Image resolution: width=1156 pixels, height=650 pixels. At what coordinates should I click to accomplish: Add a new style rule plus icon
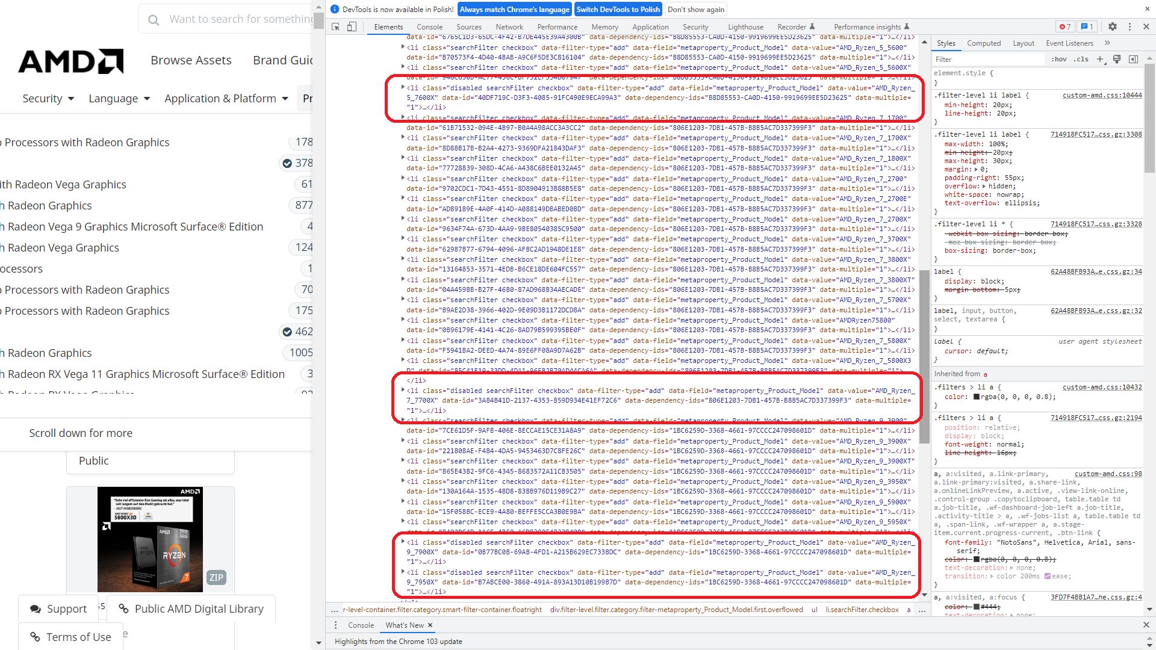tap(1100, 59)
